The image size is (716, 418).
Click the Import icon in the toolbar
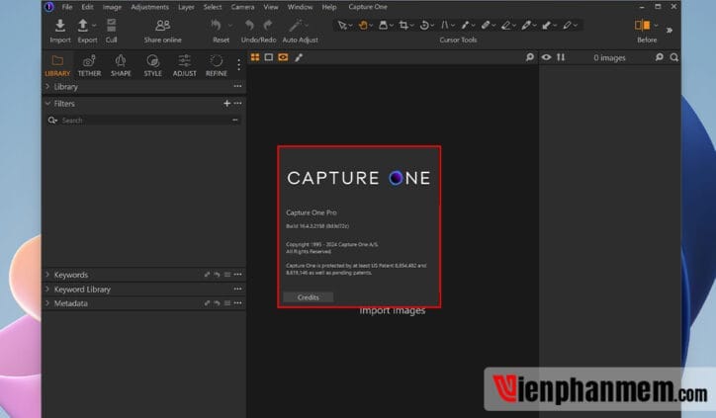coord(59,26)
